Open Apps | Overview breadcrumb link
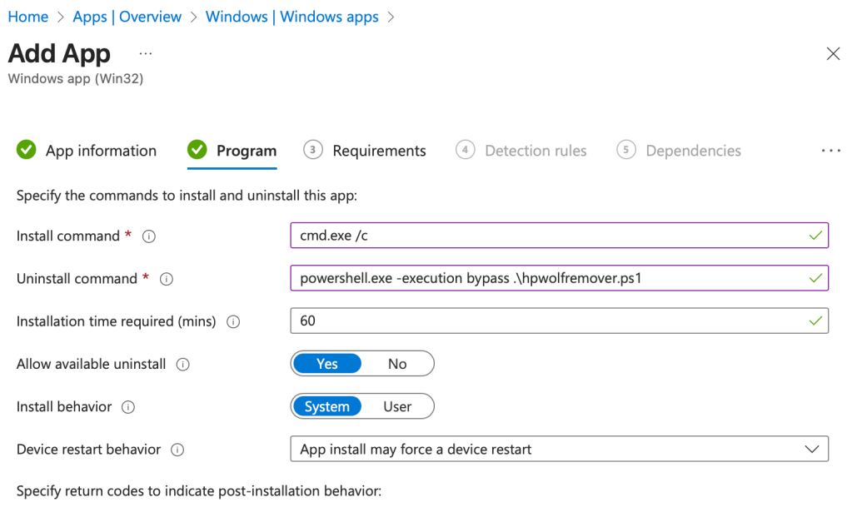The image size is (852, 522). pyautogui.click(x=127, y=17)
